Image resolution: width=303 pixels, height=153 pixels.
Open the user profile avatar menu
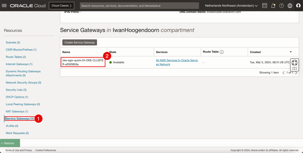[298, 6]
